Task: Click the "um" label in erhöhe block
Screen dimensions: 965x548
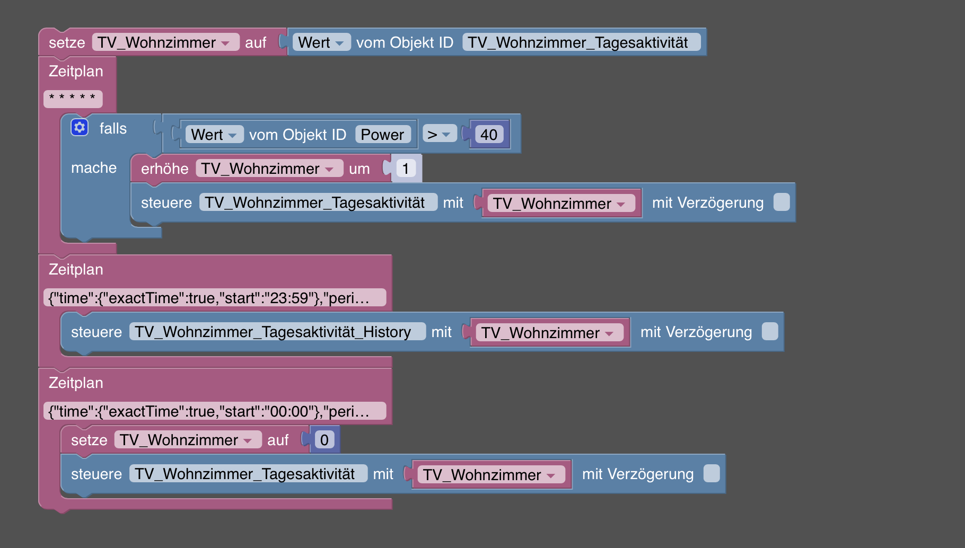Action: point(359,169)
